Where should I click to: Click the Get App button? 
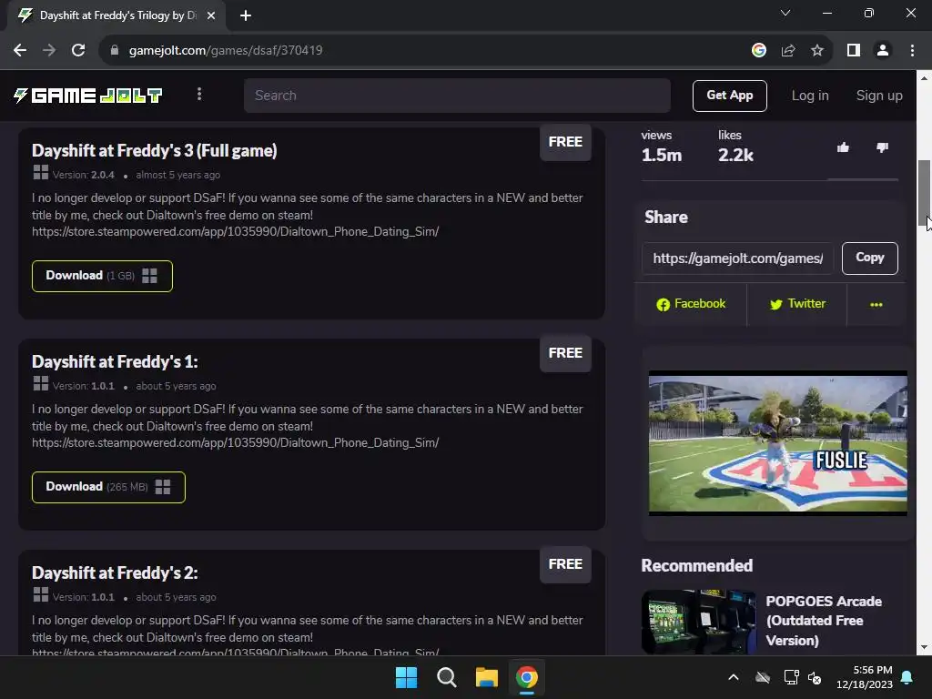click(x=729, y=96)
